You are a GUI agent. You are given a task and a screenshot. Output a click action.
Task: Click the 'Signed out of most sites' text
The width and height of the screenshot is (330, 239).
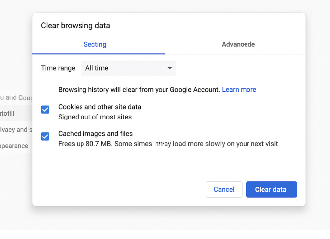(x=95, y=117)
